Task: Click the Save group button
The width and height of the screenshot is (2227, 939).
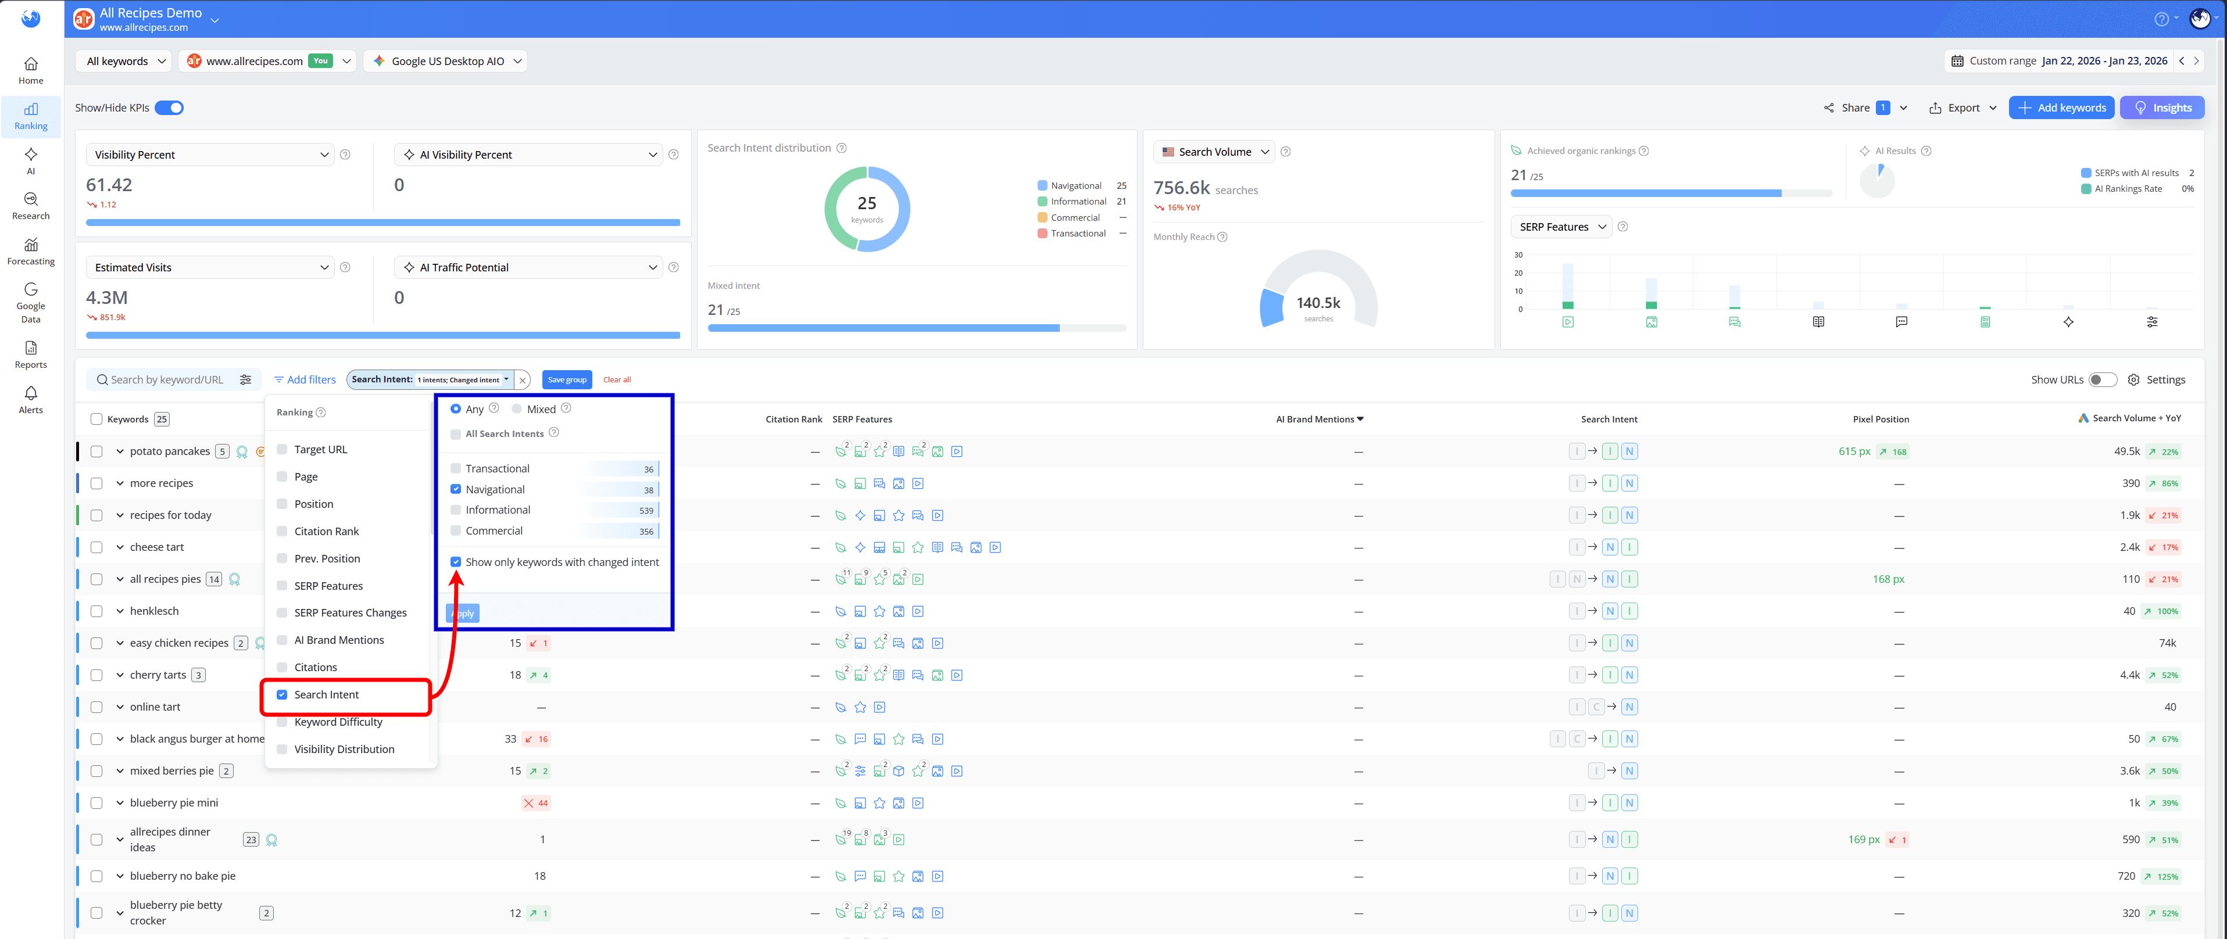Action: [566, 379]
